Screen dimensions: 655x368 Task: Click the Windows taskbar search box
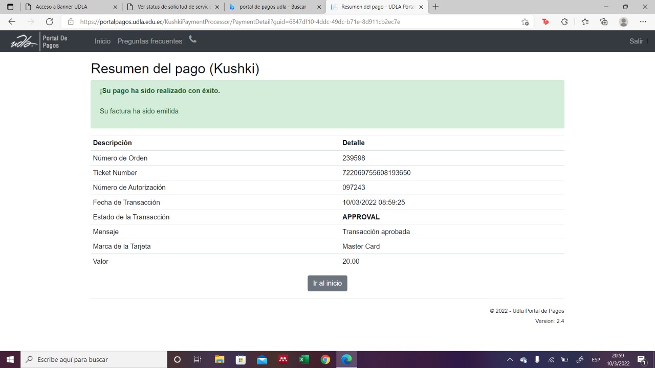coord(97,360)
